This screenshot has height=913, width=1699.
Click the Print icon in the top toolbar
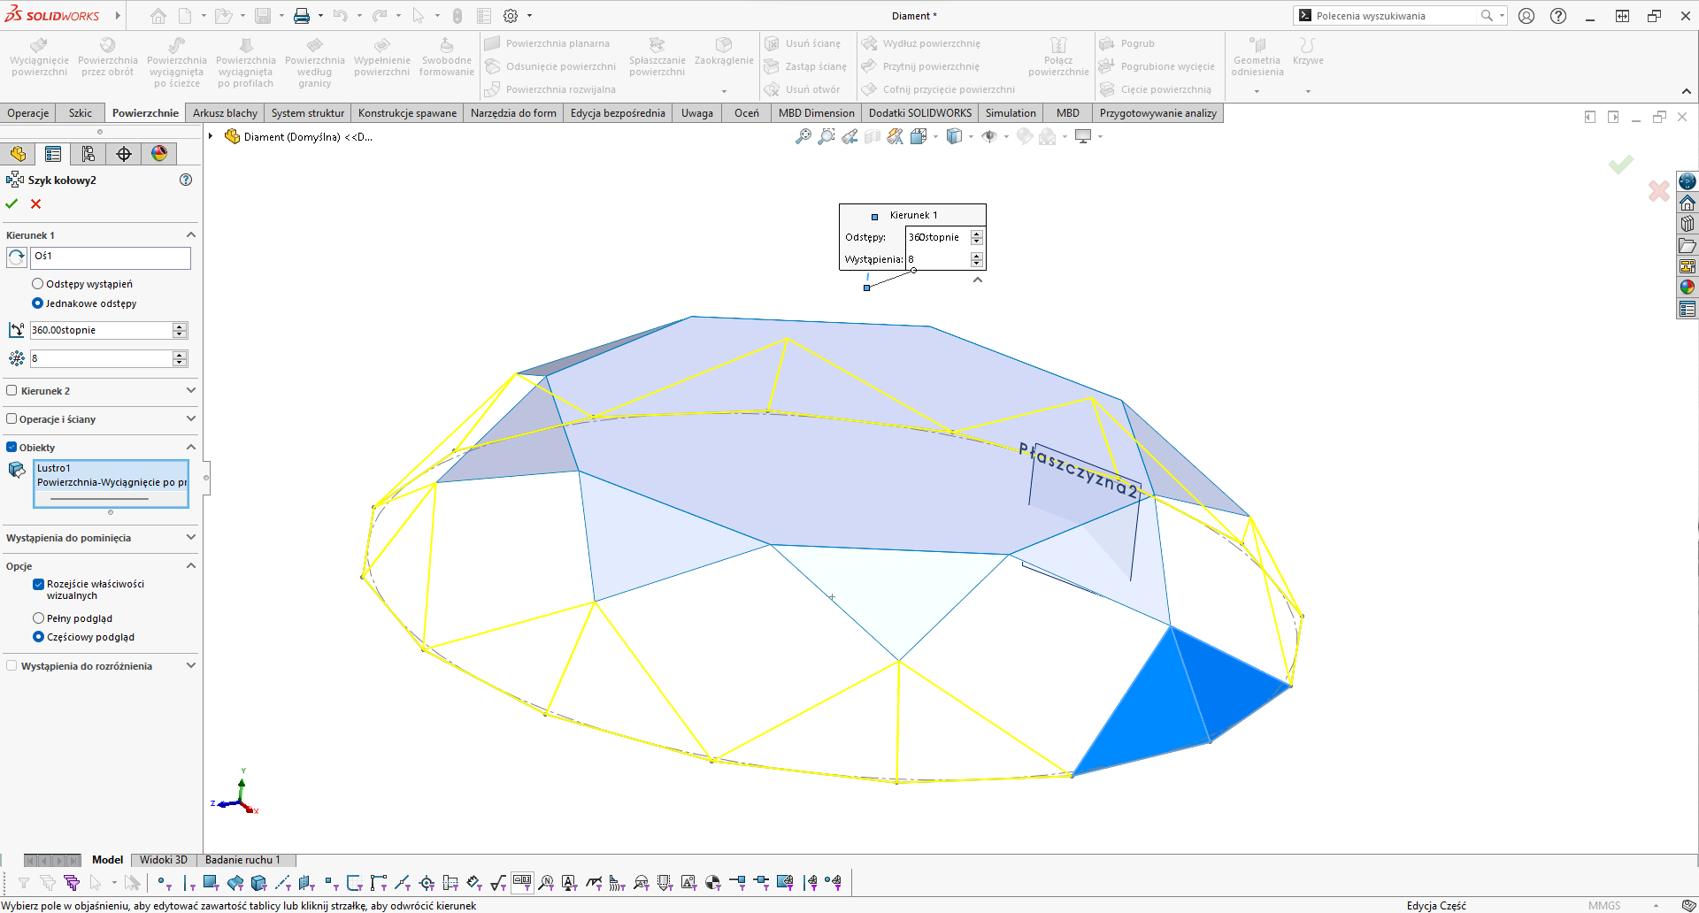click(302, 16)
